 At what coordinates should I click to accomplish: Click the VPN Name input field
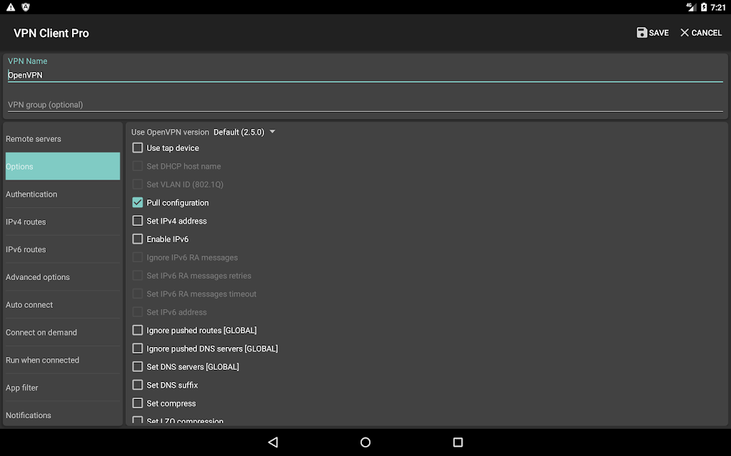point(365,75)
